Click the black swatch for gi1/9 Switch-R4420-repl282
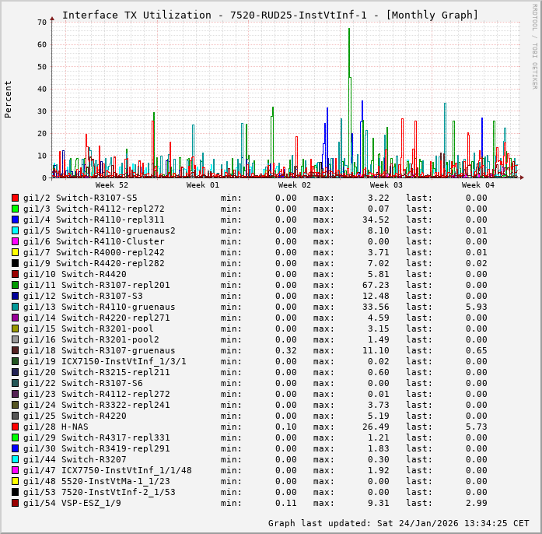Screen dimensions: 542x534 15,263
